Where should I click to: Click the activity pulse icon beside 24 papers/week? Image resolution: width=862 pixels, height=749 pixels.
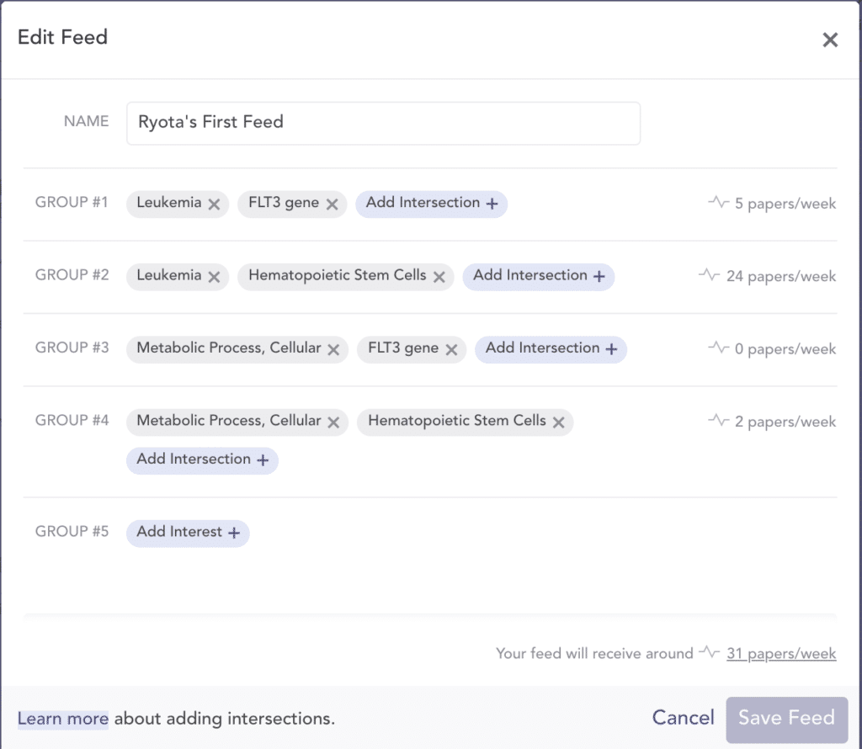[709, 274]
